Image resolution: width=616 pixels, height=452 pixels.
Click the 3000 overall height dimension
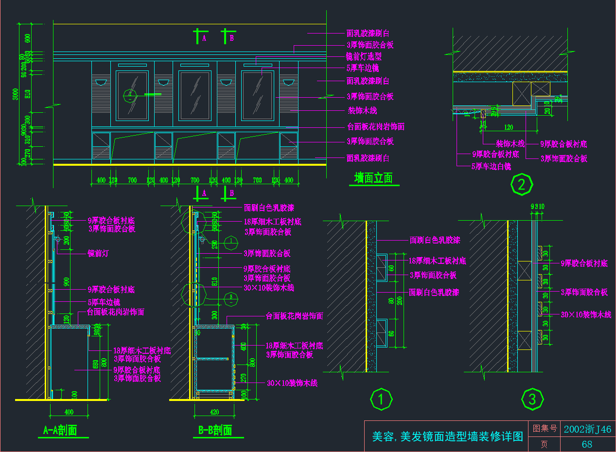point(17,94)
